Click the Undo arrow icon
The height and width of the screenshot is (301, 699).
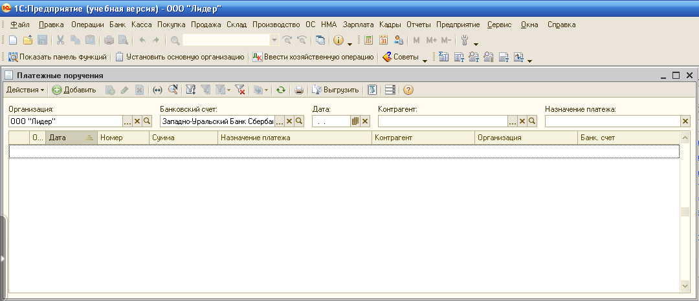point(142,41)
